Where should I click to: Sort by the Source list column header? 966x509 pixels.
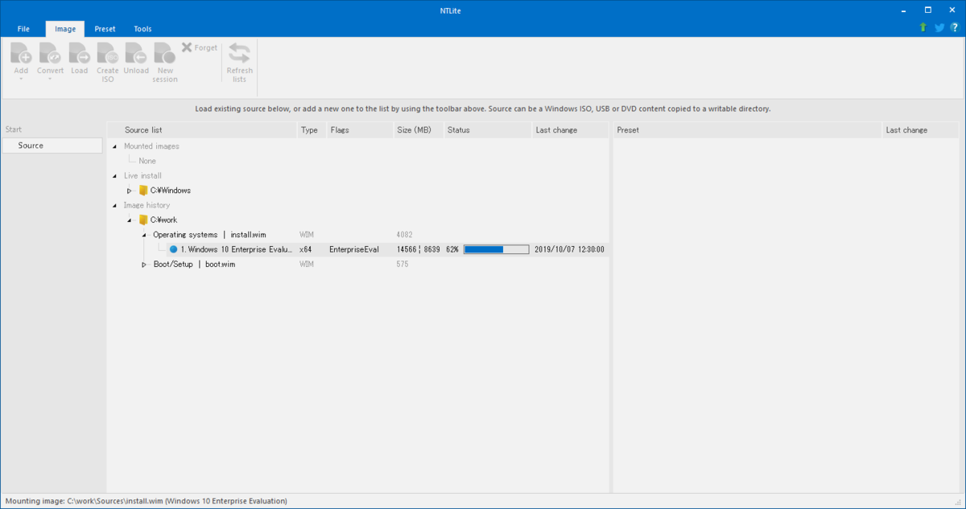pyautogui.click(x=202, y=130)
